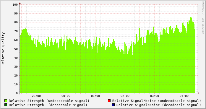Screen dimensions: 206x109
Task: Select the Relative Signal/Noise (decodeable signal) label
Action: [159, 105]
